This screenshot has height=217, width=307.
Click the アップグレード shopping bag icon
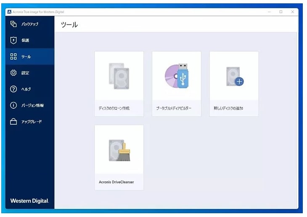pyautogui.click(x=13, y=122)
